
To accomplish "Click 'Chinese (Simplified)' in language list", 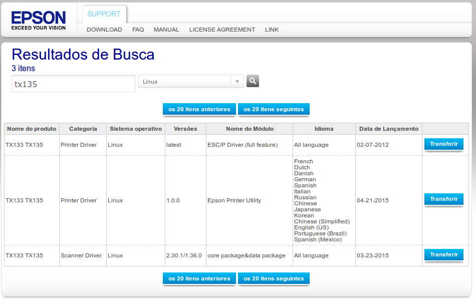I will tap(322, 221).
